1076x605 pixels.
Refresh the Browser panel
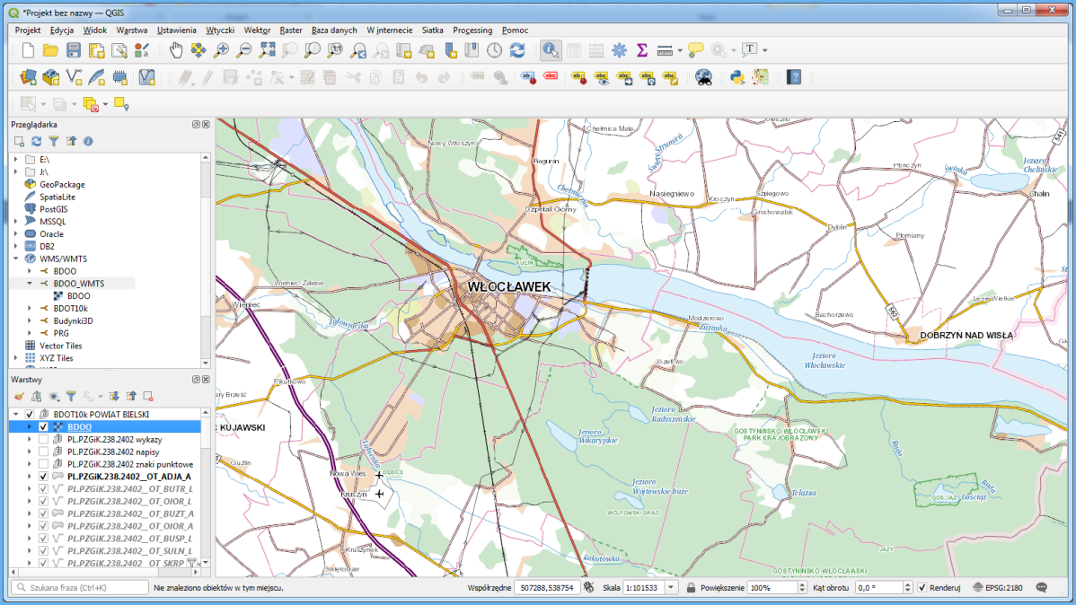36,141
